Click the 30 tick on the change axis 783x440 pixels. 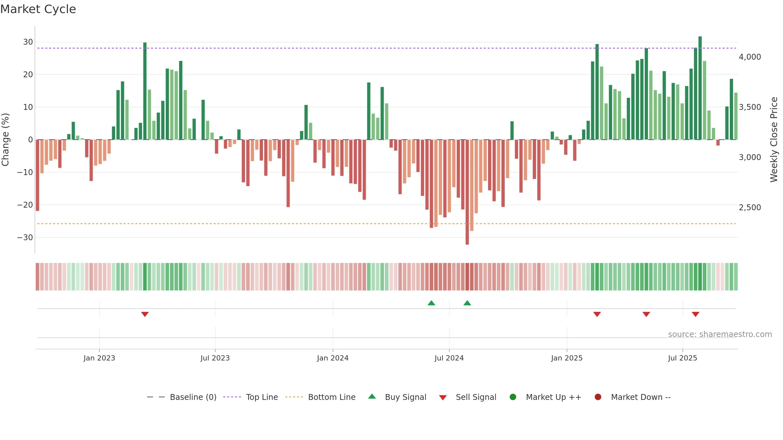28,42
